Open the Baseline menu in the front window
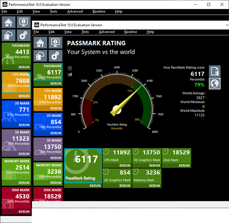 131,32
